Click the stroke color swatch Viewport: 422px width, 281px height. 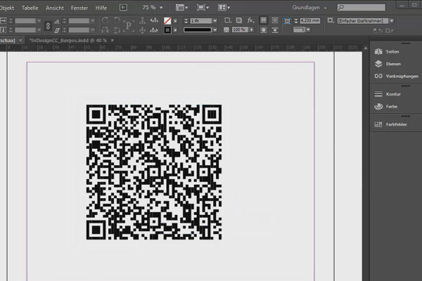[167, 30]
